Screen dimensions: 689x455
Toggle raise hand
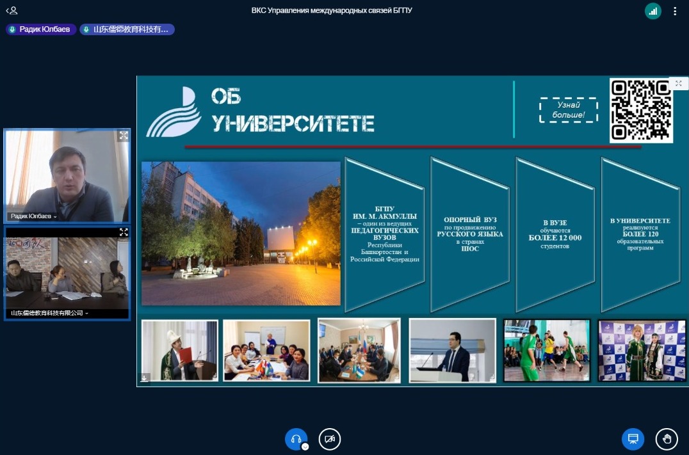pos(667,439)
